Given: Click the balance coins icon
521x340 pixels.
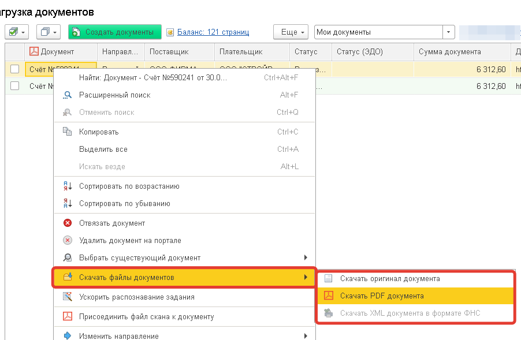Looking at the screenshot, I should pos(170,32).
